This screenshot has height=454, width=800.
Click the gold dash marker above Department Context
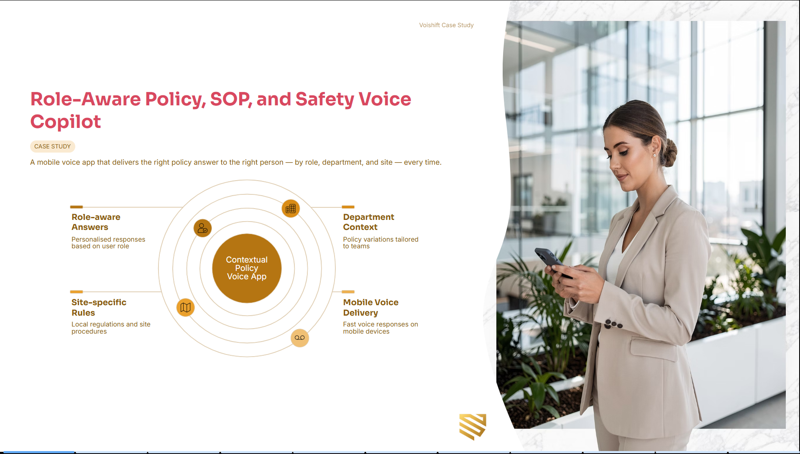pyautogui.click(x=348, y=207)
